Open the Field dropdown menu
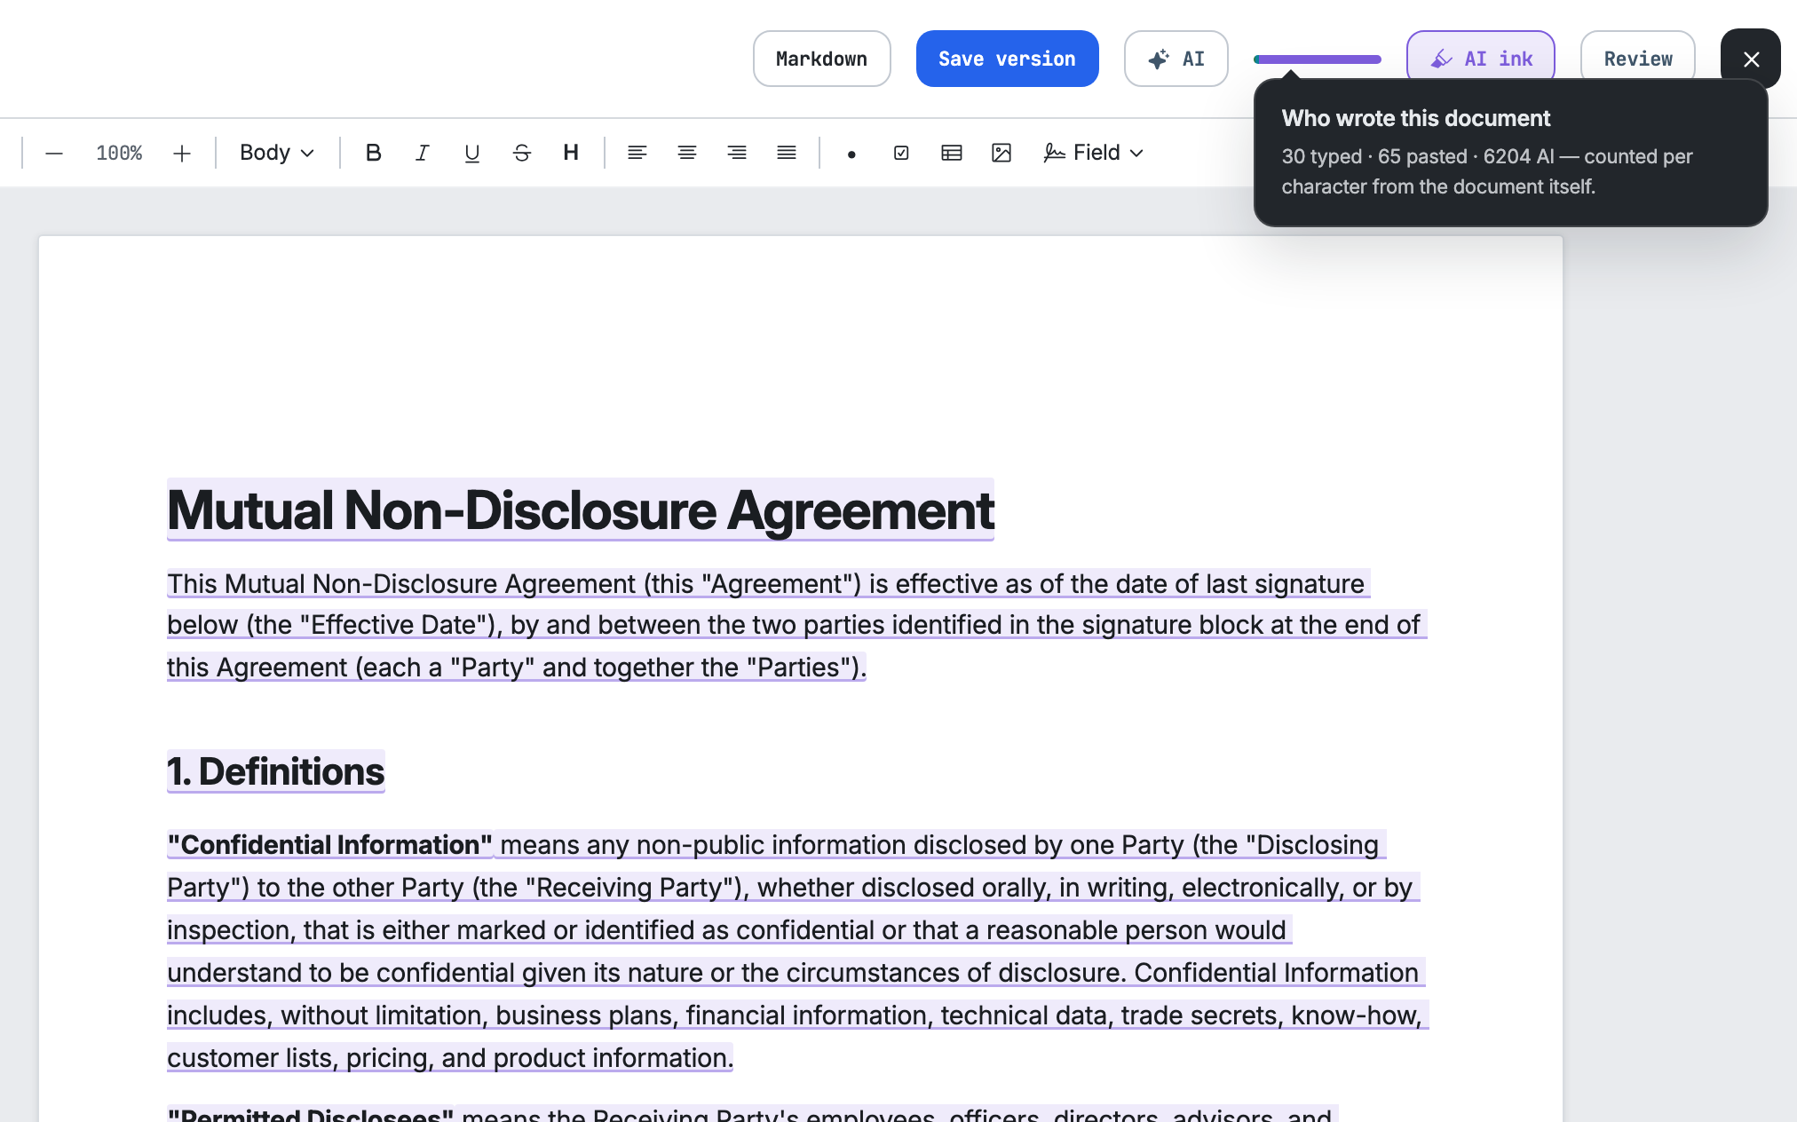Image resolution: width=1797 pixels, height=1122 pixels. 1094,153
